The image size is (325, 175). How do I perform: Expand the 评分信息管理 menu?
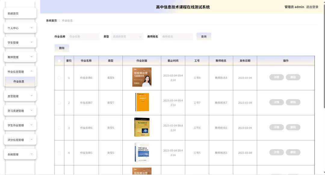click(x=20, y=140)
